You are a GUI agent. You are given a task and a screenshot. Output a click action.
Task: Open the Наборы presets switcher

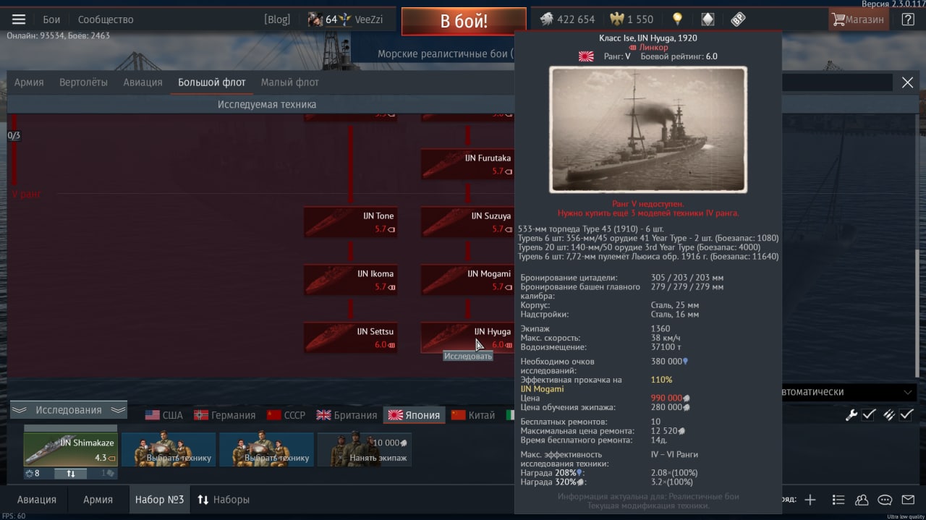224,500
